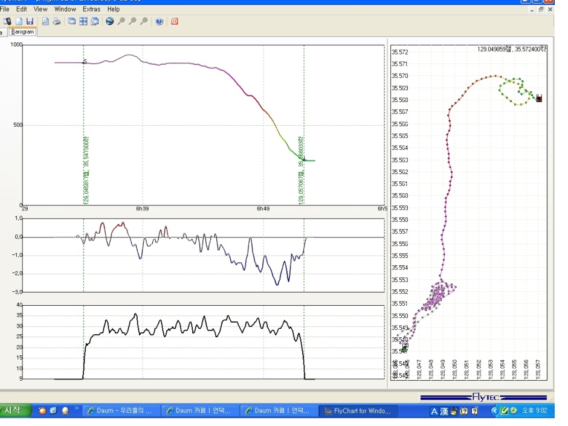Click the landing marker line on barogram

pyautogui.click(x=304, y=125)
